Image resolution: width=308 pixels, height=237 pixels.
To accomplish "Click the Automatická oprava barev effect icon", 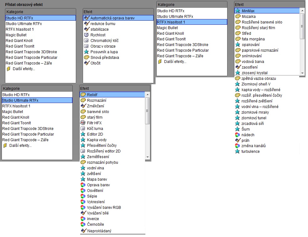I will [86, 18].
